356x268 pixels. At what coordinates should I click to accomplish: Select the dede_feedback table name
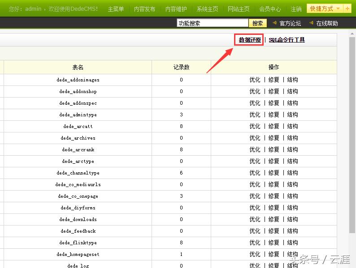click(x=78, y=231)
